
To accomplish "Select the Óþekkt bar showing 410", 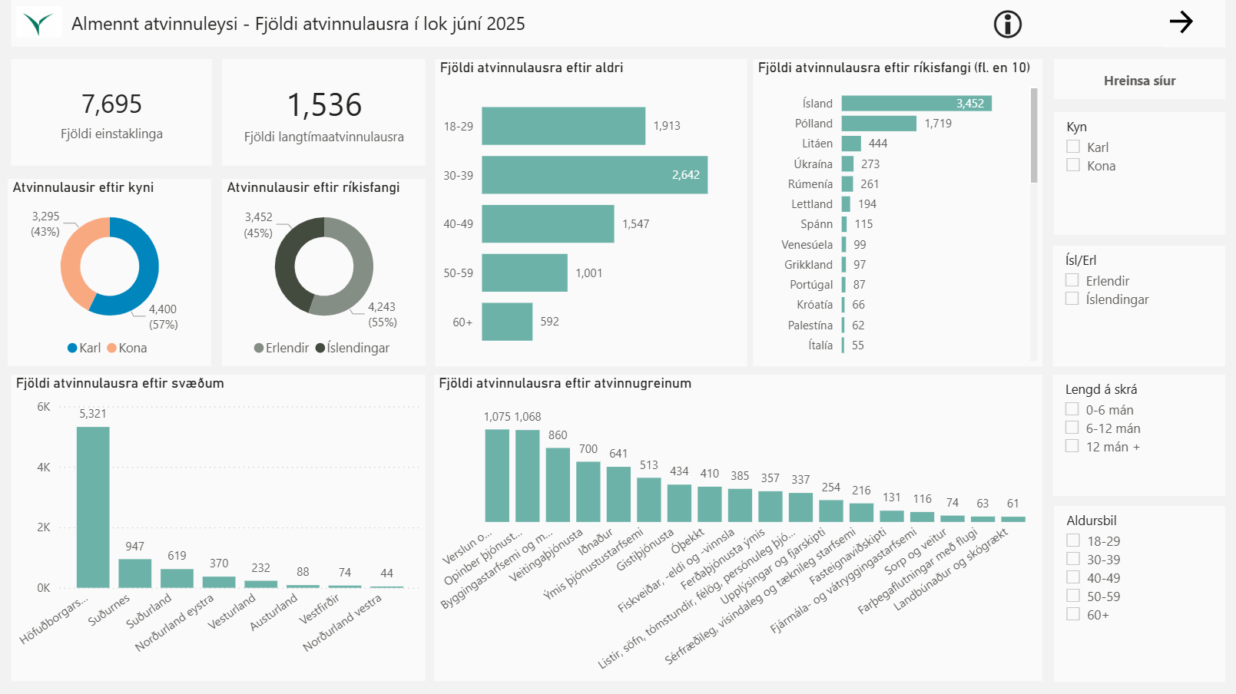I will pos(710,504).
